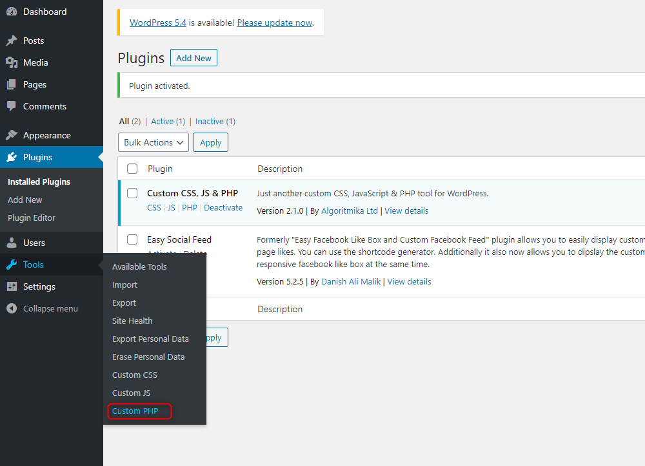Viewport: 645px width, 466px height.
Task: Select Export in Tools submenu
Action: 124,303
